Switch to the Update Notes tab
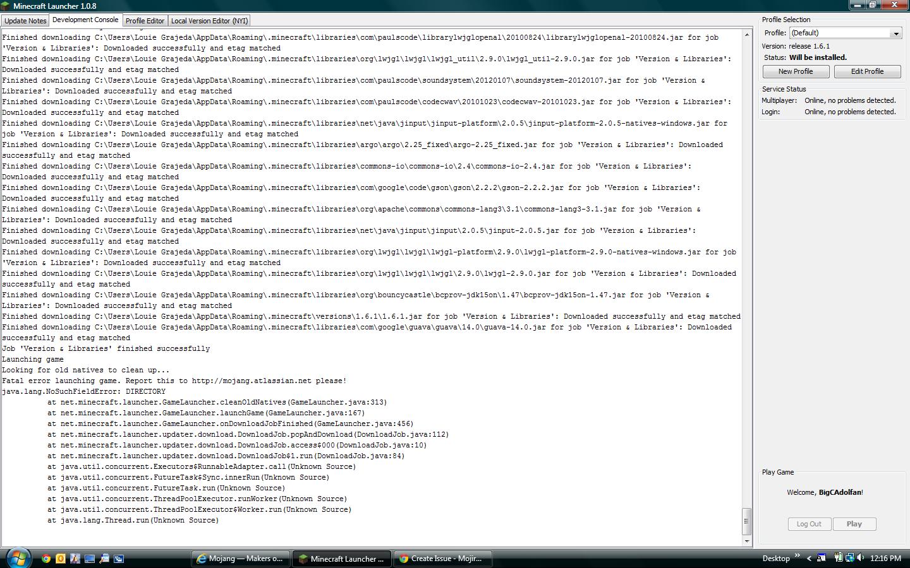The image size is (910, 568). point(25,21)
